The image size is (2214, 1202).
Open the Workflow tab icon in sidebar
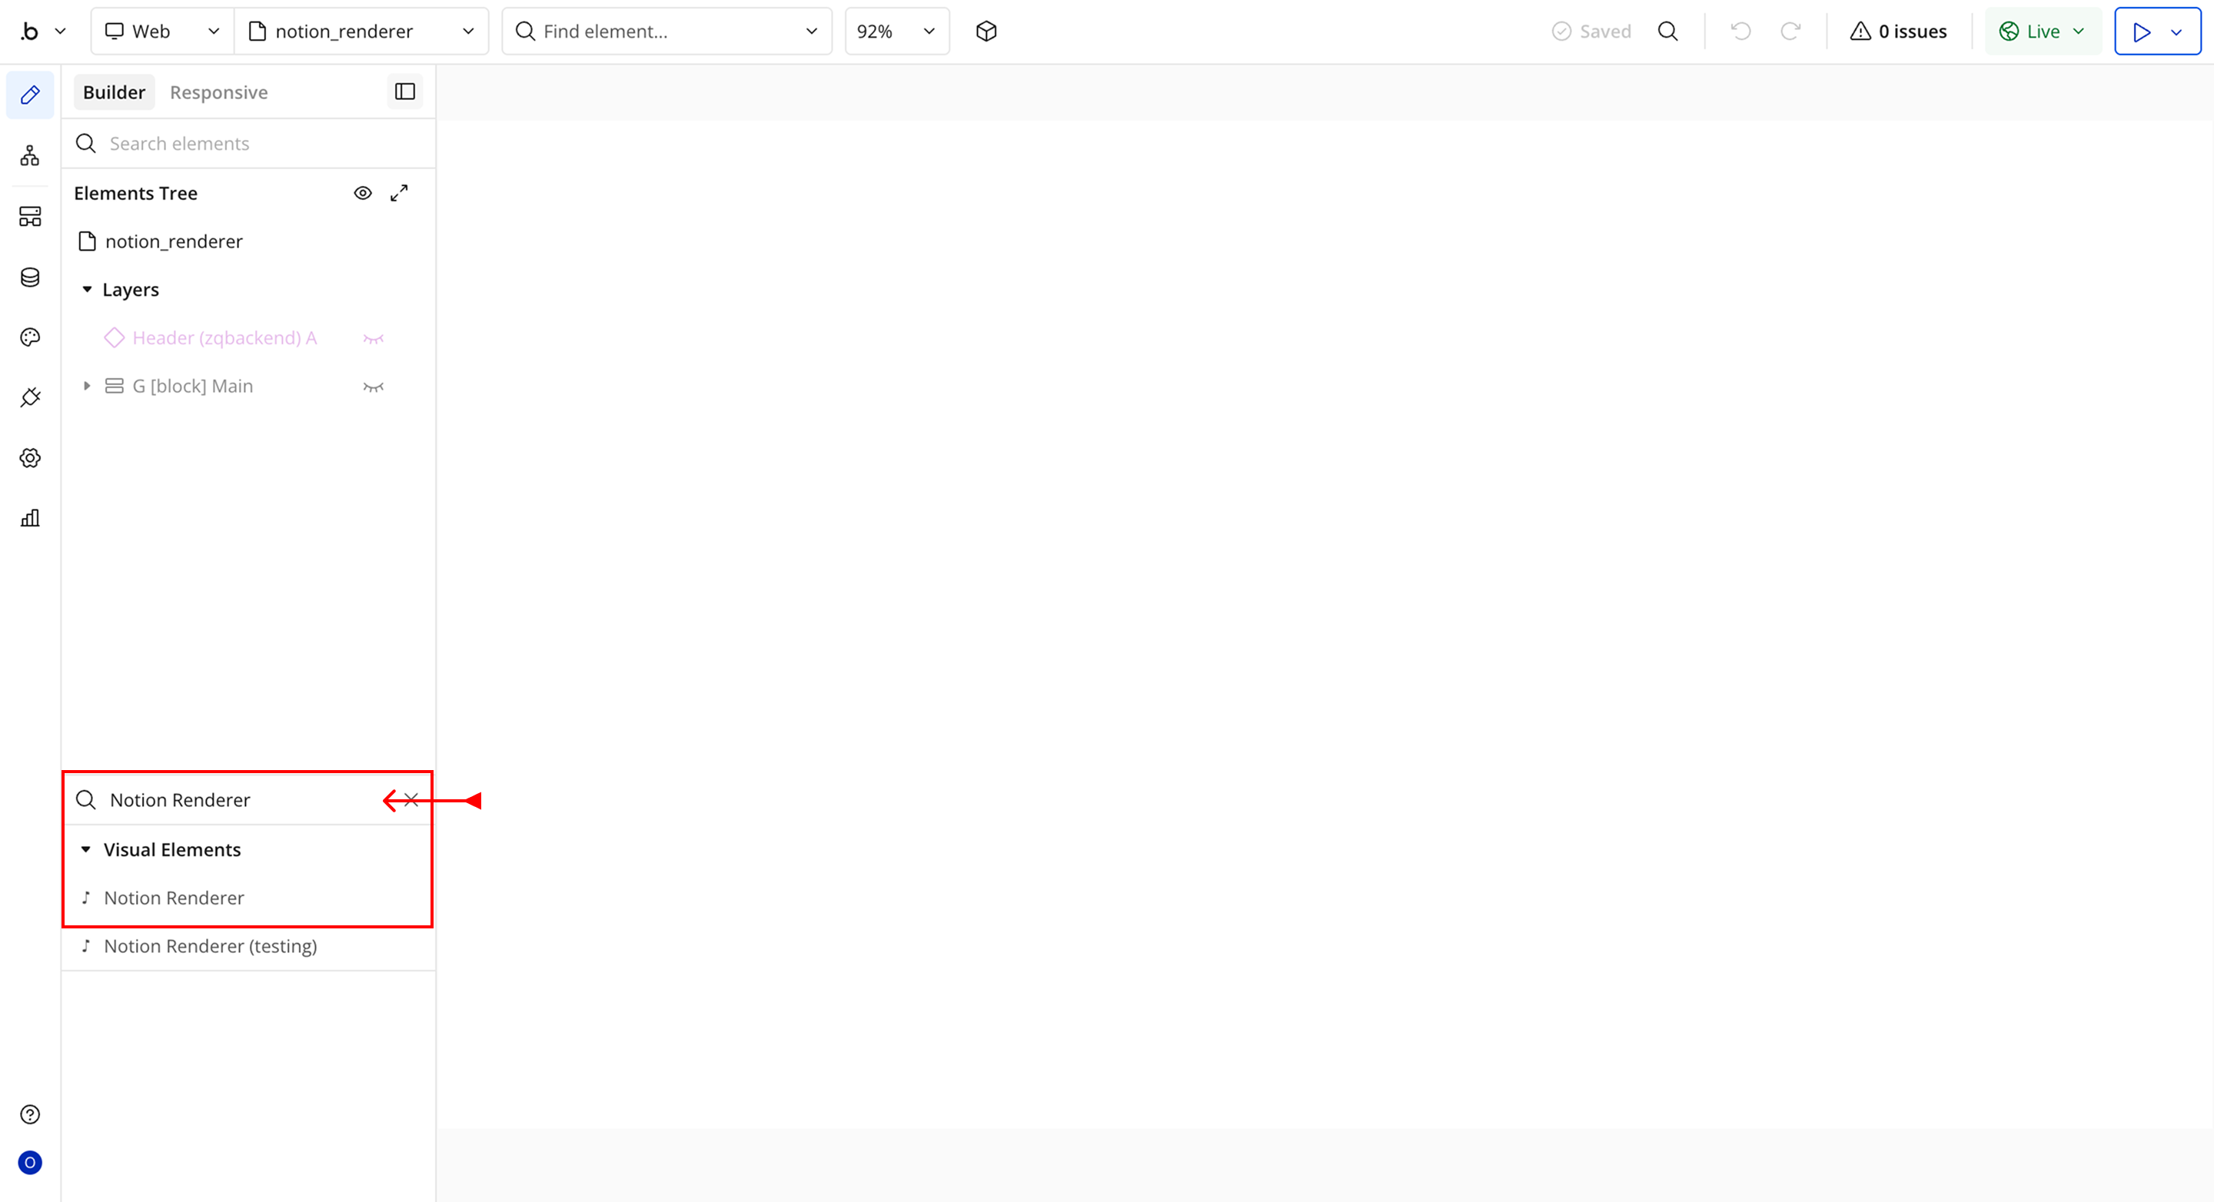click(x=30, y=155)
